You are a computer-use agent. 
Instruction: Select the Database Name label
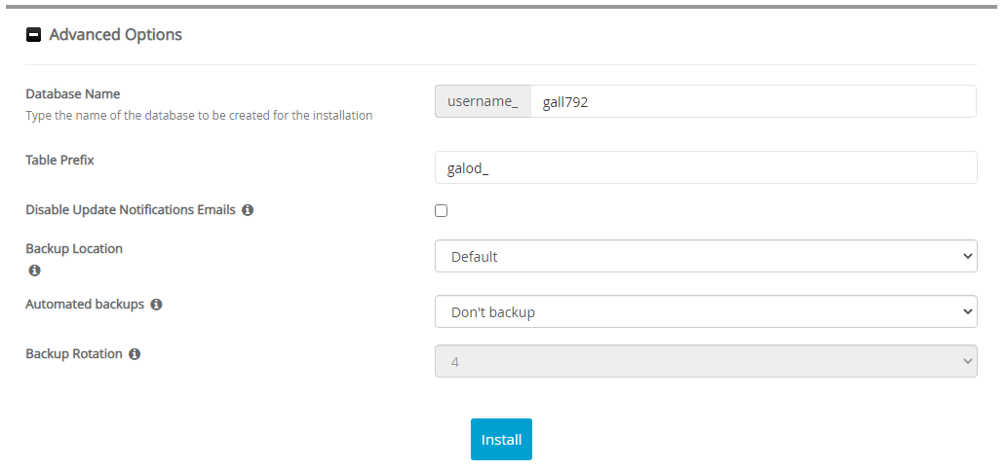73,94
